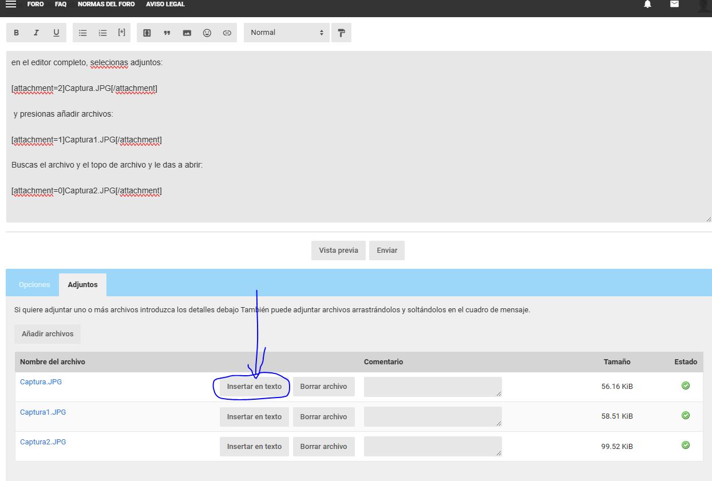Viewport: 712px width, 481px height.
Task: Insert a quote block
Action: pyautogui.click(x=167, y=33)
